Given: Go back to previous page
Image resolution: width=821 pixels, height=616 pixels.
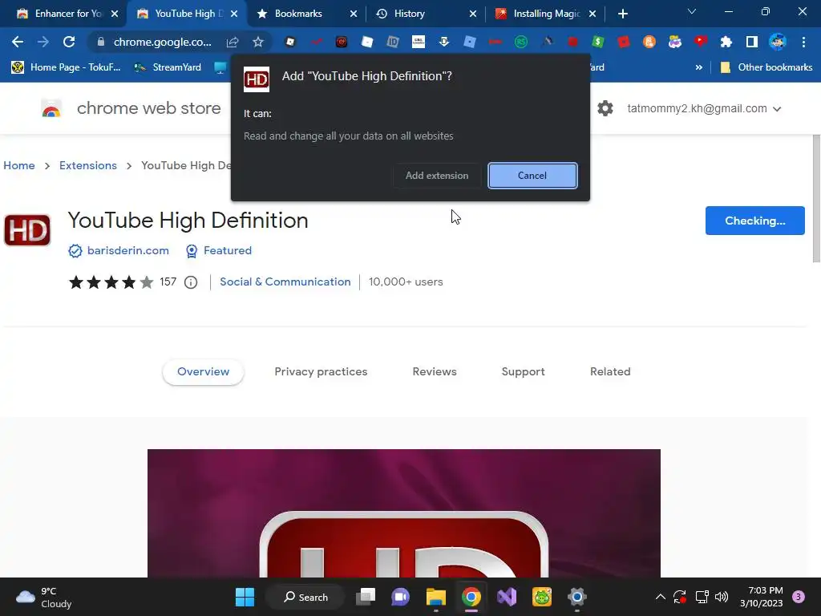Looking at the screenshot, I should click(18, 42).
